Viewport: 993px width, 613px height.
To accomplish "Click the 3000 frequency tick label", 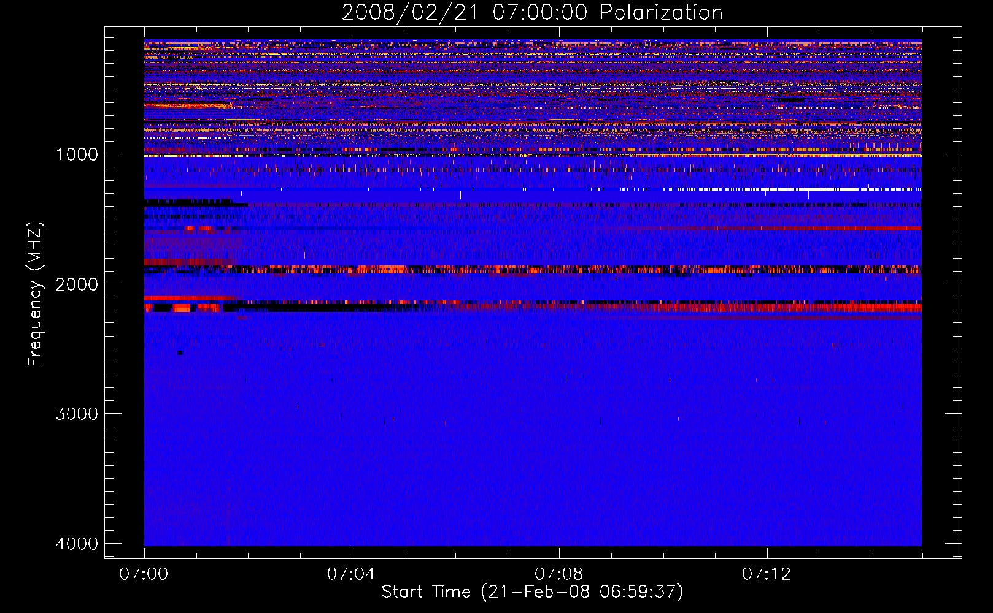I will 77,414.
